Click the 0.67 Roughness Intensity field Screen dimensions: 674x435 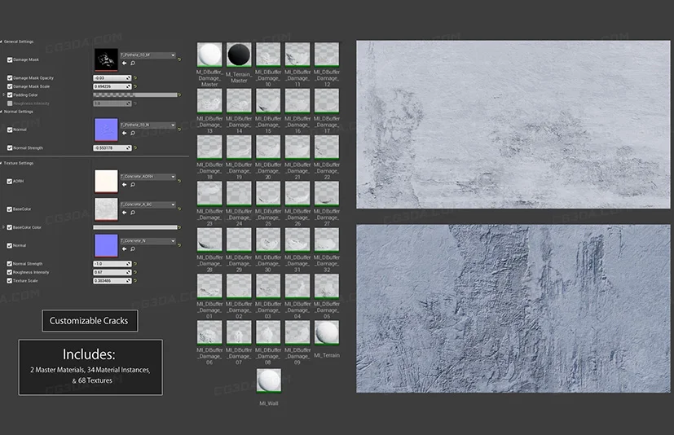click(x=112, y=273)
